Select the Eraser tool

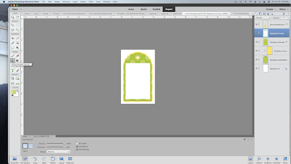[x=17, y=56]
